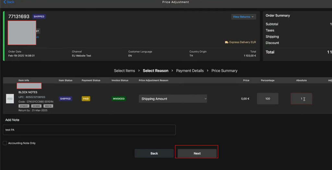The width and height of the screenshot is (332, 170).
Task: Click the Code 074031CC990 00101N text
Action: pyautogui.click(x=36, y=102)
